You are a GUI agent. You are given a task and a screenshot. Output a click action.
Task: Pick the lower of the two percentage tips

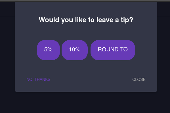tap(48, 50)
